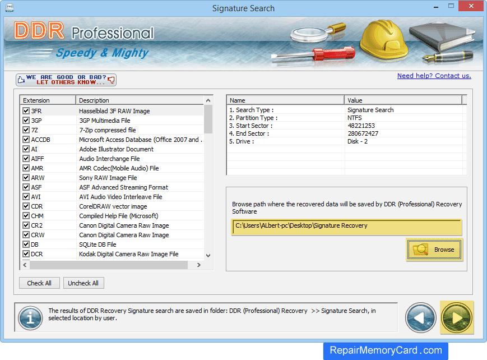Select 'Sony RAW Image File' description
This screenshot has width=487, height=360.
pos(108,178)
